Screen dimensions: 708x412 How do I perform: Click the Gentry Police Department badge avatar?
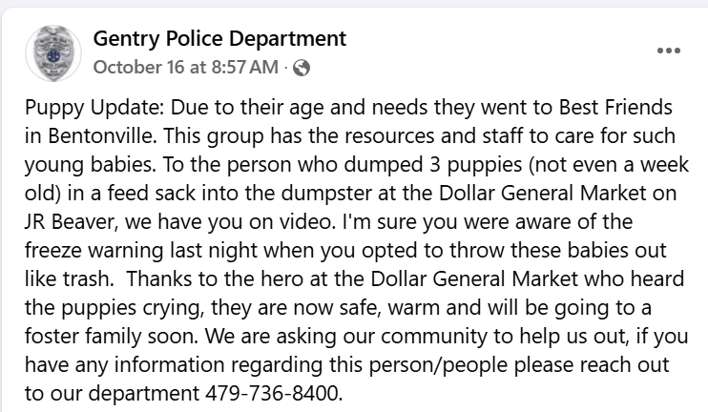click(53, 53)
